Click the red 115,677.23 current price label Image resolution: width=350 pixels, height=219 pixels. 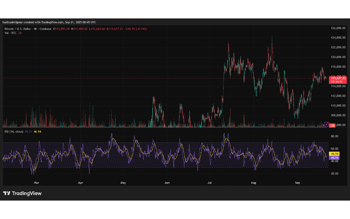coord(338,78)
